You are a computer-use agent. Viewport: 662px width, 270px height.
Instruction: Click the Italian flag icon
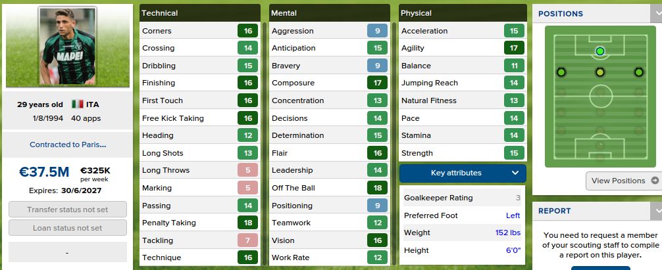(77, 104)
